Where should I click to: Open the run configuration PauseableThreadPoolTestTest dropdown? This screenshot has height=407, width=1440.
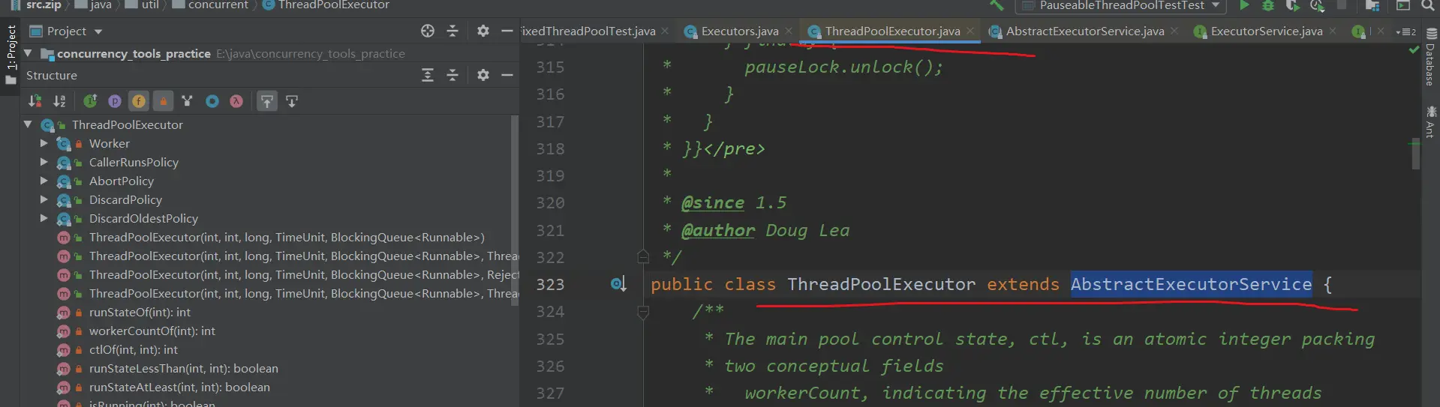(1120, 5)
